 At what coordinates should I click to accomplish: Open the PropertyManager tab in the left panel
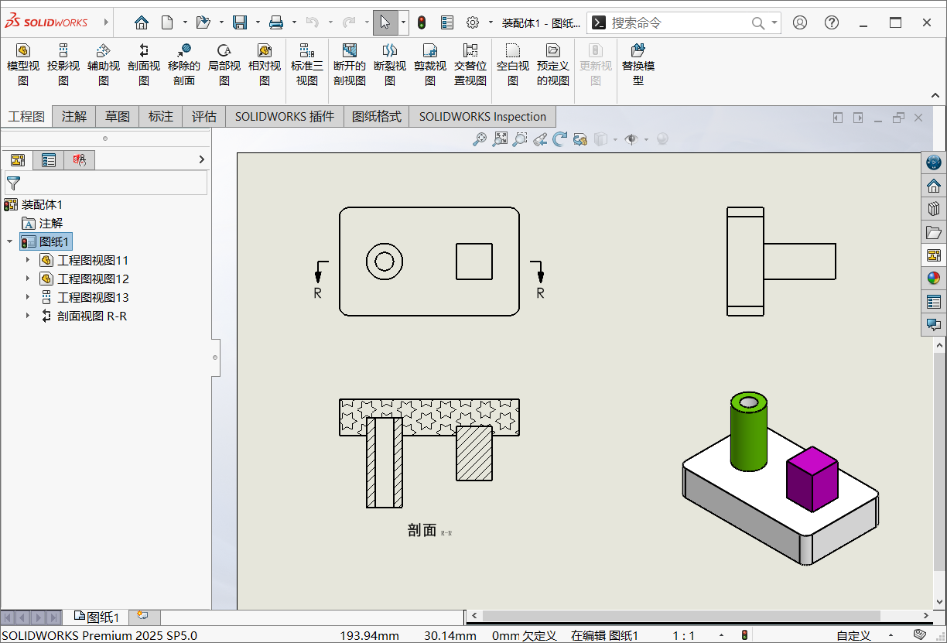click(x=49, y=160)
